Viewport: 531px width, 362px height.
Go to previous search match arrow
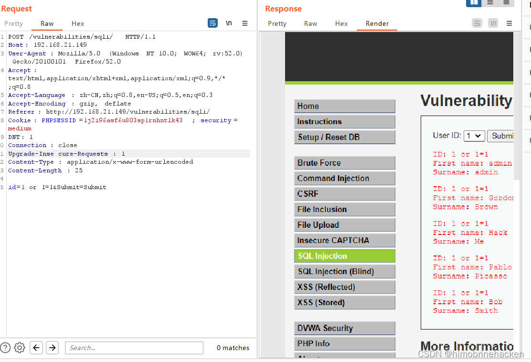(x=36, y=348)
